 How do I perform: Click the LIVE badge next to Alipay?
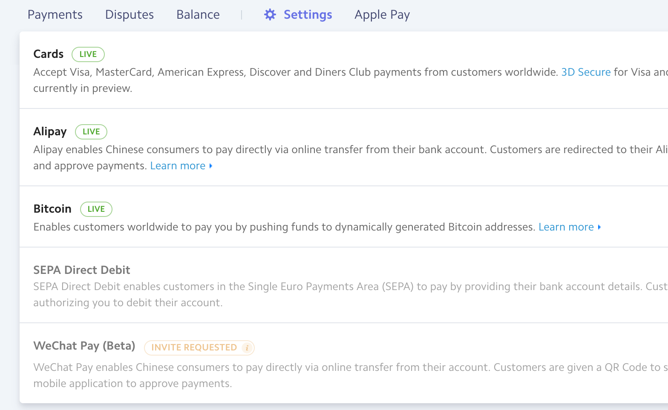coord(91,132)
